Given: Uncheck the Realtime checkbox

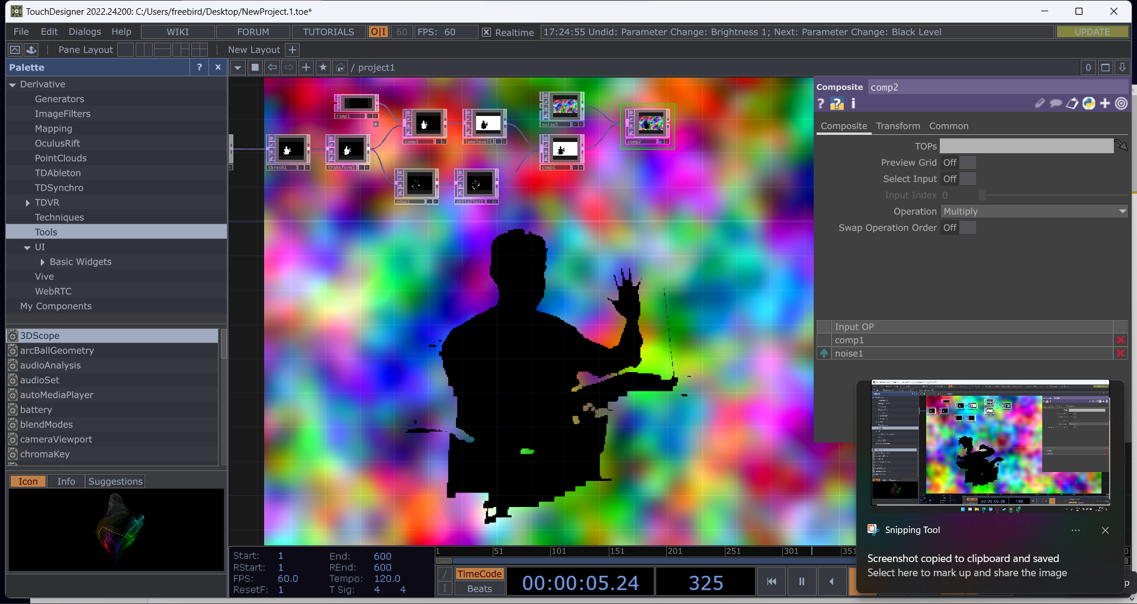Looking at the screenshot, I should coord(486,33).
